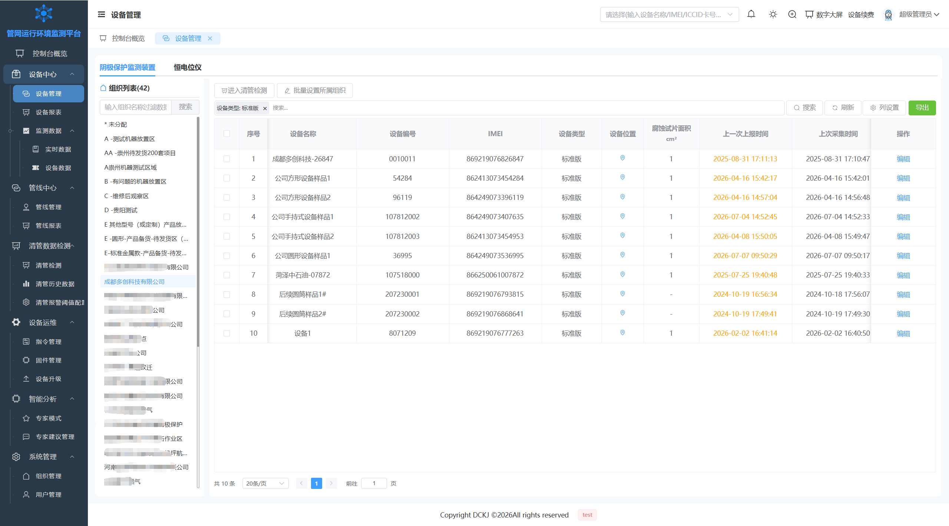Expand 超级管理员 user menu arrow
Image resolution: width=949 pixels, height=526 pixels.
(937, 14)
